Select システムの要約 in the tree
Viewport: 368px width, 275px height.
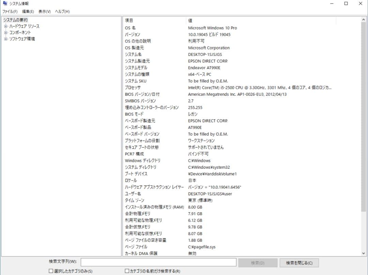tap(15, 20)
